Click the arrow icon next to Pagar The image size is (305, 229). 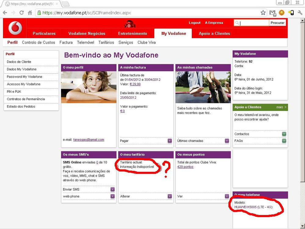(x=170, y=141)
